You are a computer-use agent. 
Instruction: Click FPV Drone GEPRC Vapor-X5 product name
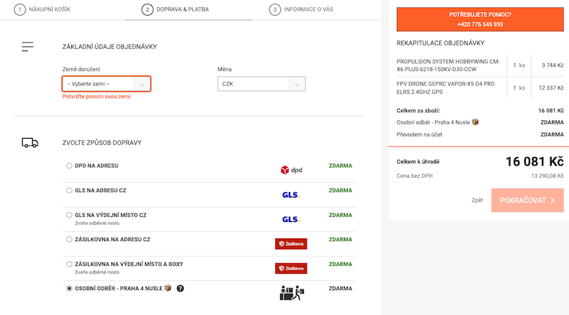click(446, 88)
